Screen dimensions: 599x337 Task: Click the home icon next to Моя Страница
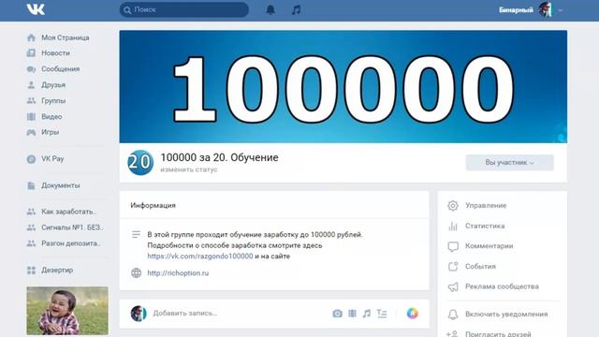pos(31,37)
